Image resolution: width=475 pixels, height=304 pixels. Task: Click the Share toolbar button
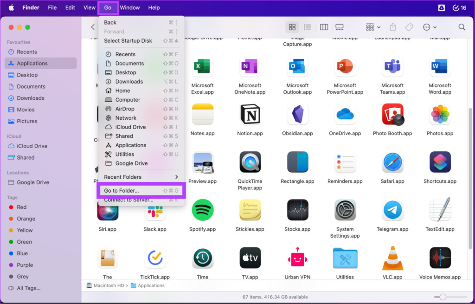(x=393, y=27)
